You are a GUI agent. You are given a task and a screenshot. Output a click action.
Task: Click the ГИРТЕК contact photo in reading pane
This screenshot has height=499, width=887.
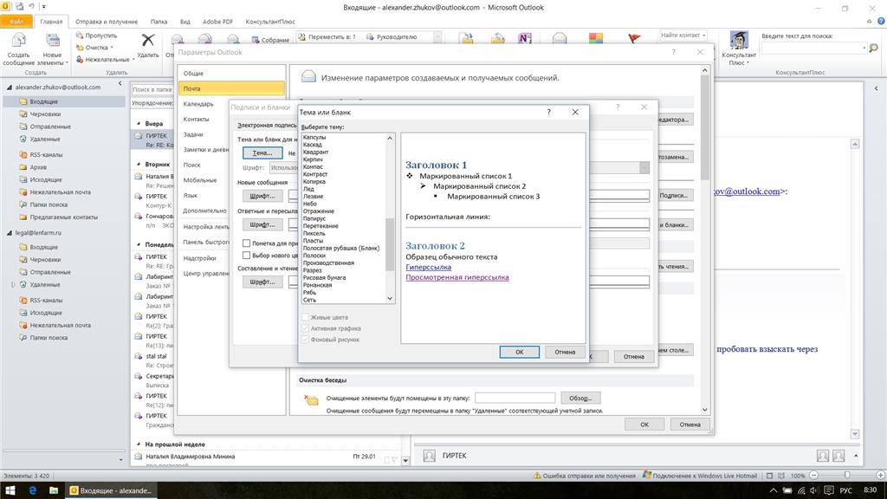(430, 456)
